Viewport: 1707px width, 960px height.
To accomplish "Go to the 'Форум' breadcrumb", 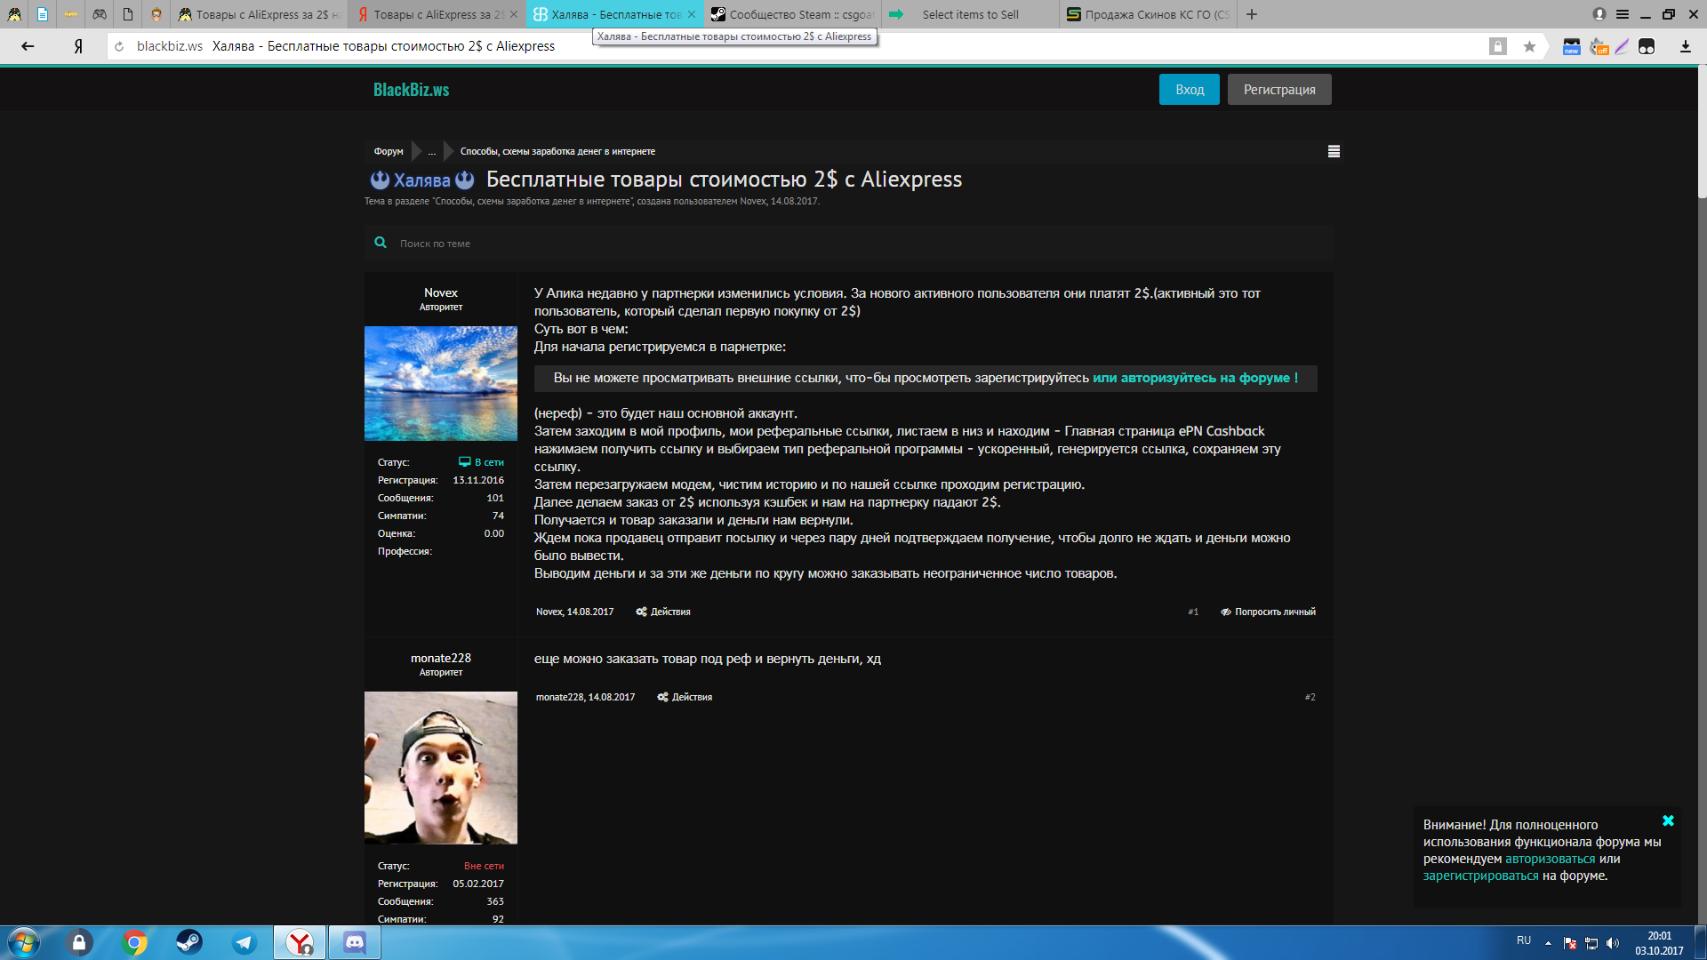I will (389, 151).
